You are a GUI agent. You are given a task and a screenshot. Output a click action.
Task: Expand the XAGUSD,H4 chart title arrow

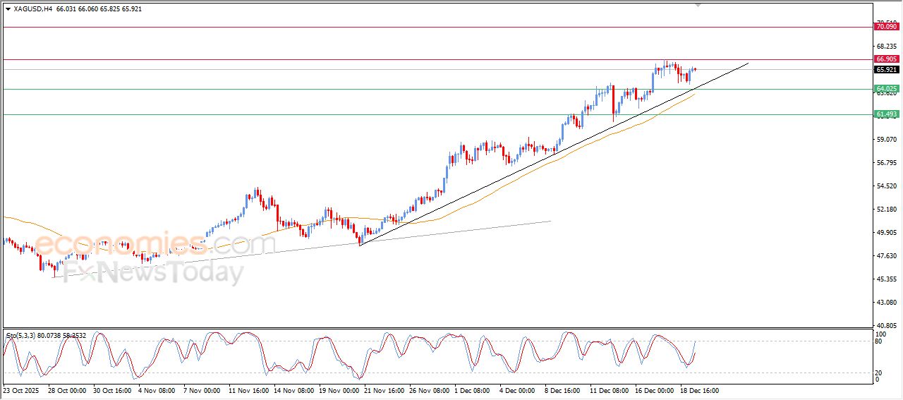[x=8, y=9]
